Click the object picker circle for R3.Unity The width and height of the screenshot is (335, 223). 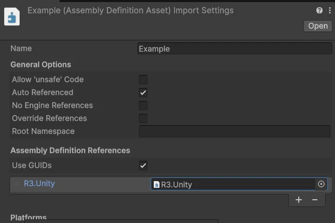click(x=321, y=184)
